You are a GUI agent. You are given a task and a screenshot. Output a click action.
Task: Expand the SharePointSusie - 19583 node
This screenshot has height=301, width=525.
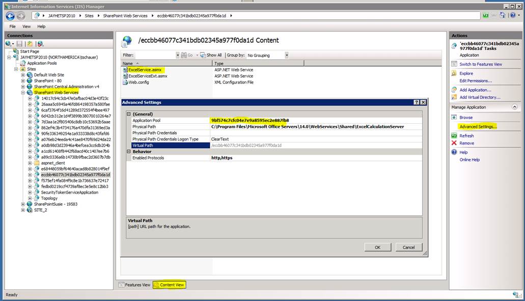coord(23,204)
